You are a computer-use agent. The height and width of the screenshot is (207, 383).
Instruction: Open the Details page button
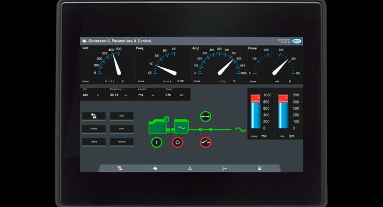click(x=94, y=129)
